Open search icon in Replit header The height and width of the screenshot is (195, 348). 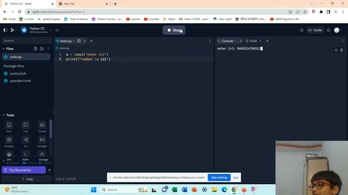(x=302, y=30)
